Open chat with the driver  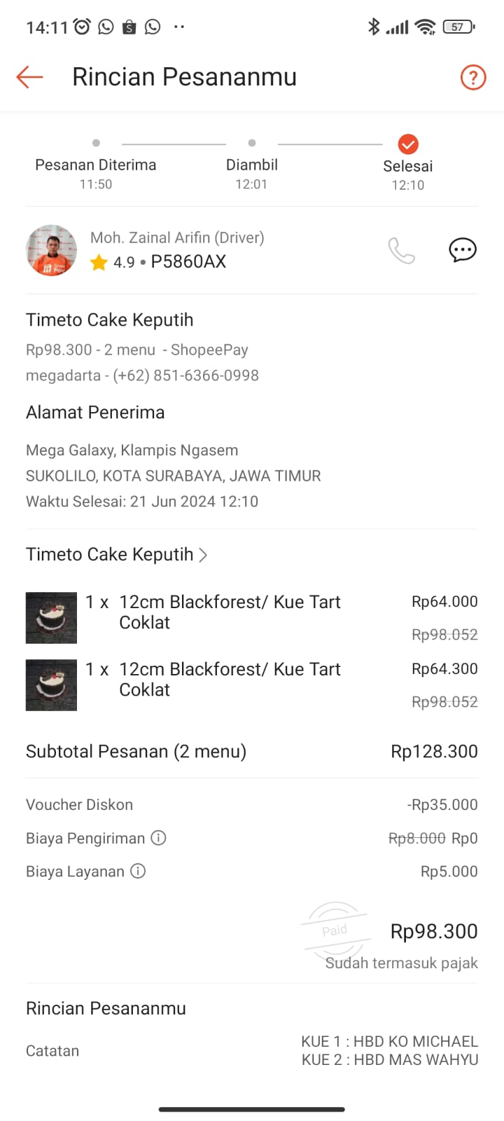coord(462,250)
